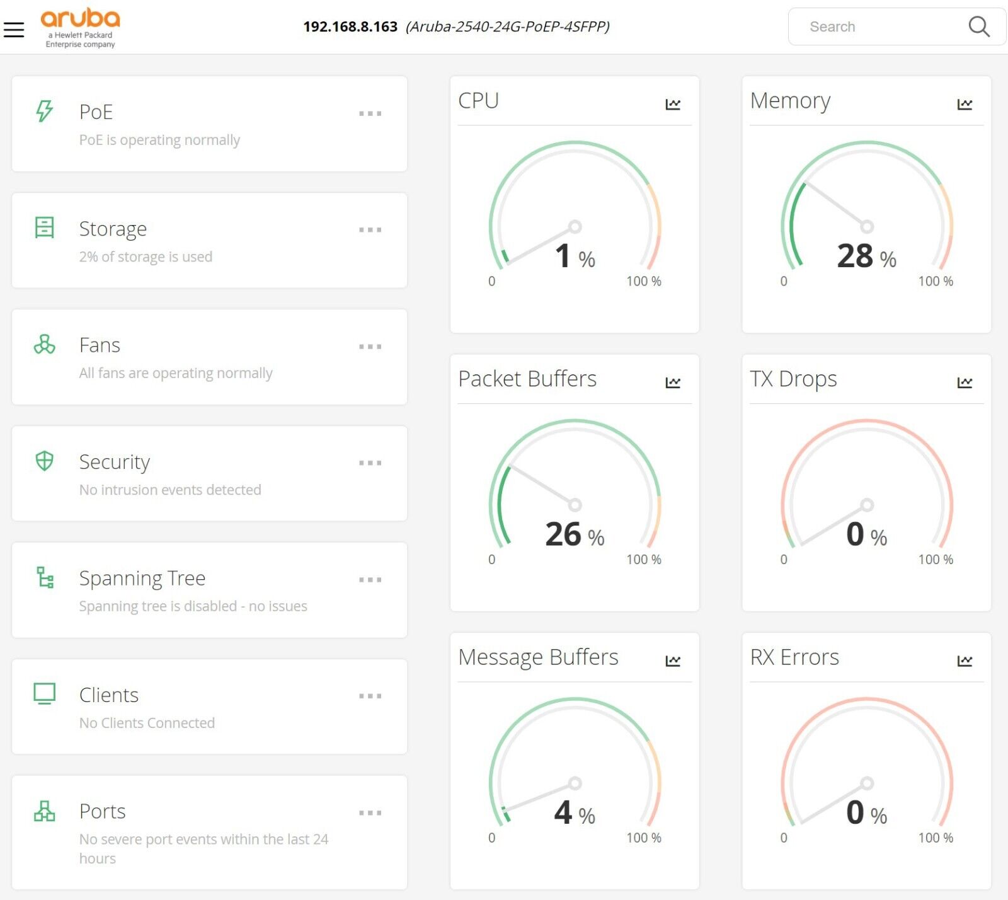Click the search magnifier icon

(x=978, y=26)
